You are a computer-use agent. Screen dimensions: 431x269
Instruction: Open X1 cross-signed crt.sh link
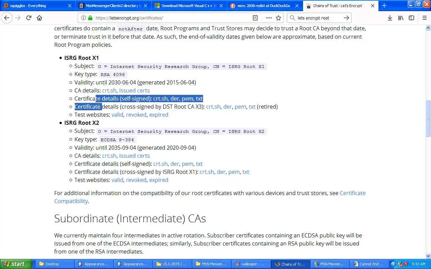pos(213,107)
